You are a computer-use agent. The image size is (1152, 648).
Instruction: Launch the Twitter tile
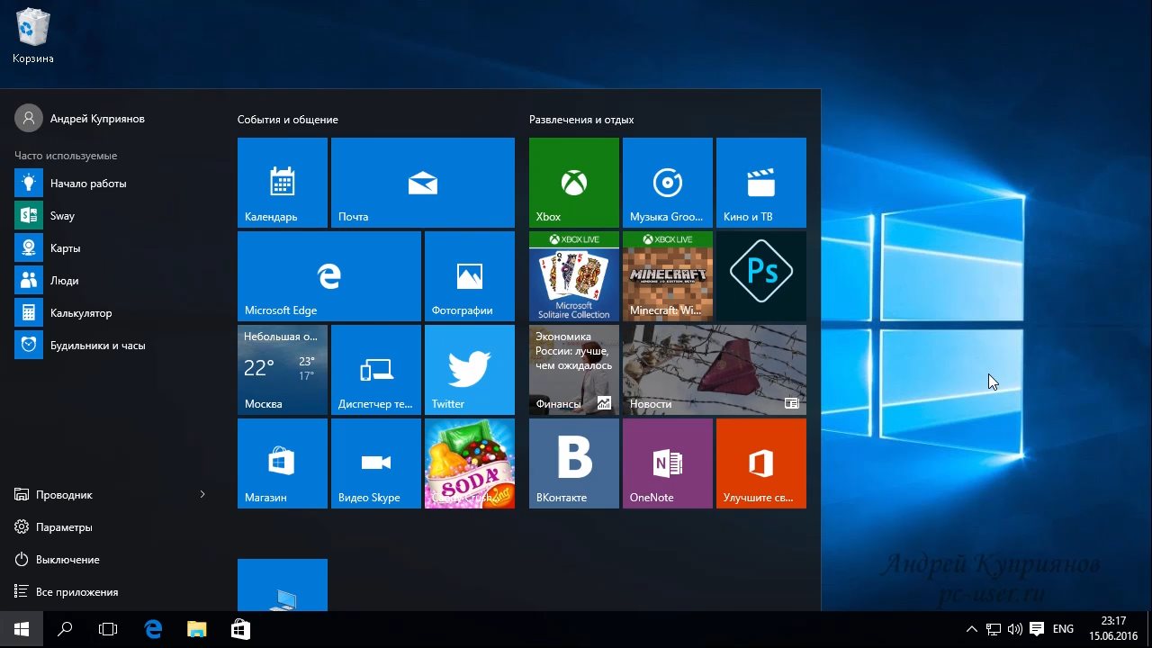[x=469, y=369]
